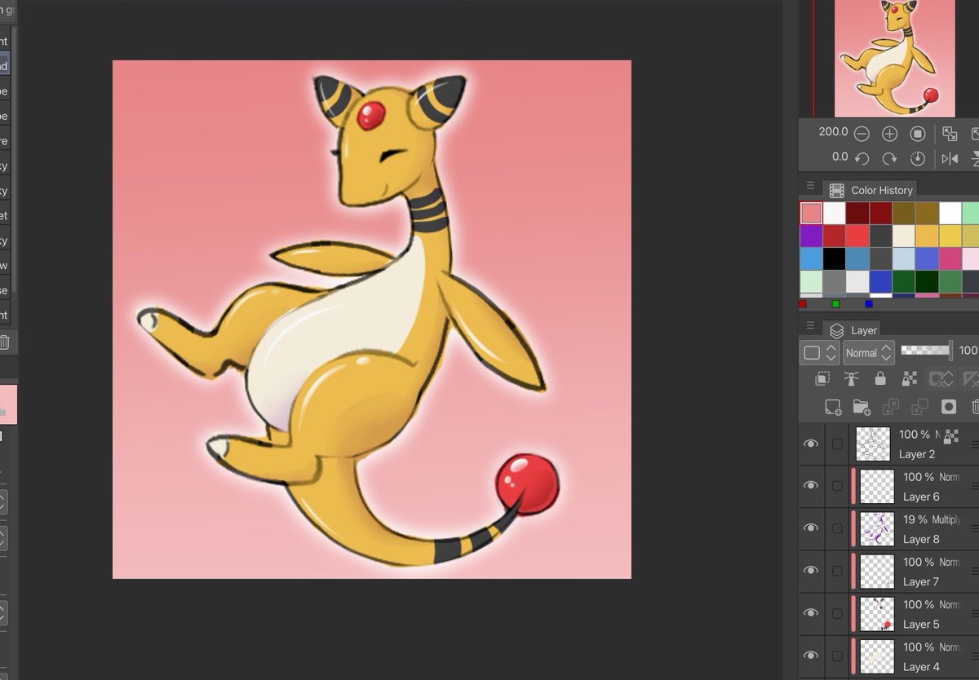Image resolution: width=979 pixels, height=680 pixels.
Task: Open the Normal blending mode dropdown
Action: (x=869, y=353)
